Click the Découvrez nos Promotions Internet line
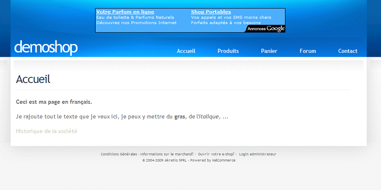 pos(136,23)
